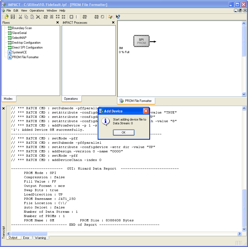Click OK in the Add Device dialog
Image resolution: width=248 pixels, height=247 pixels.
point(124,132)
